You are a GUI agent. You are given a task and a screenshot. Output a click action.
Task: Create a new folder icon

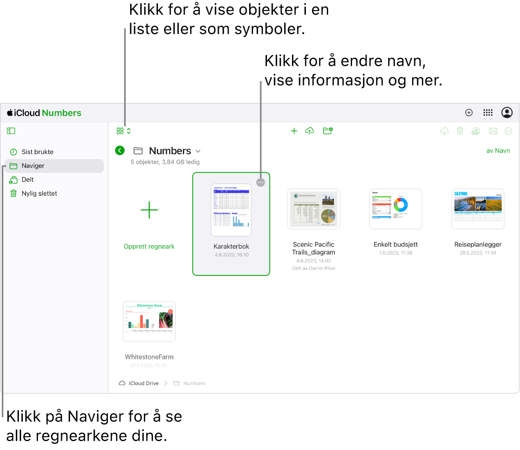(328, 131)
